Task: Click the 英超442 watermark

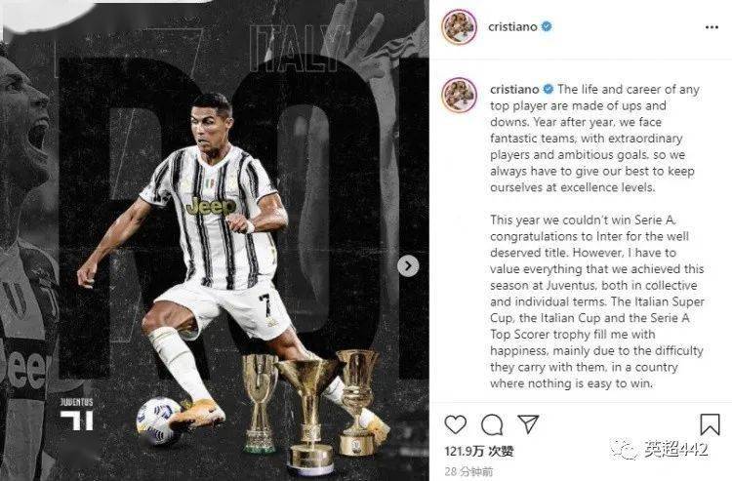Action: (660, 450)
